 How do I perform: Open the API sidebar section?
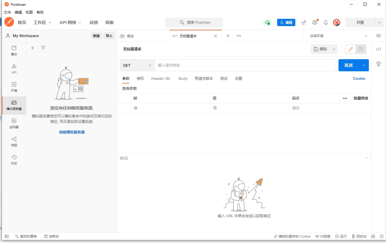pos(14,69)
